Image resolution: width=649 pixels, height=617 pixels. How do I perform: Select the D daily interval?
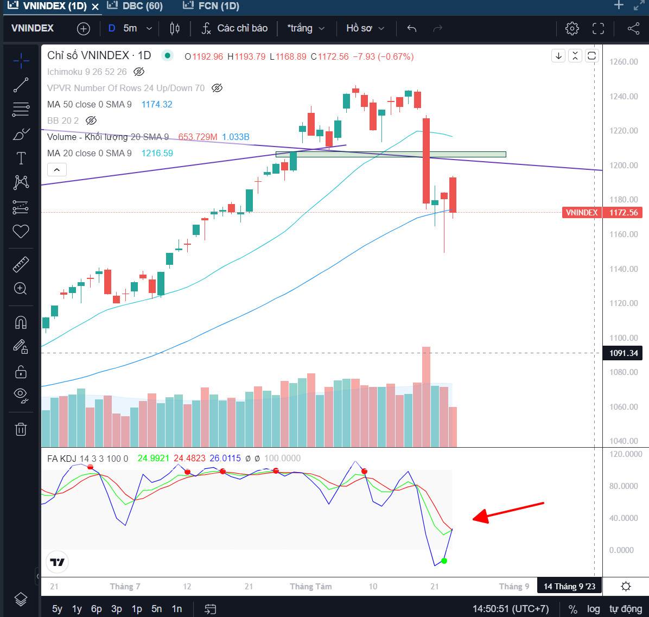pos(111,29)
